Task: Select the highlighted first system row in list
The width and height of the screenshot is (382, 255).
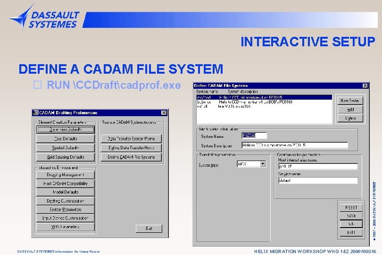Action: 264,97
